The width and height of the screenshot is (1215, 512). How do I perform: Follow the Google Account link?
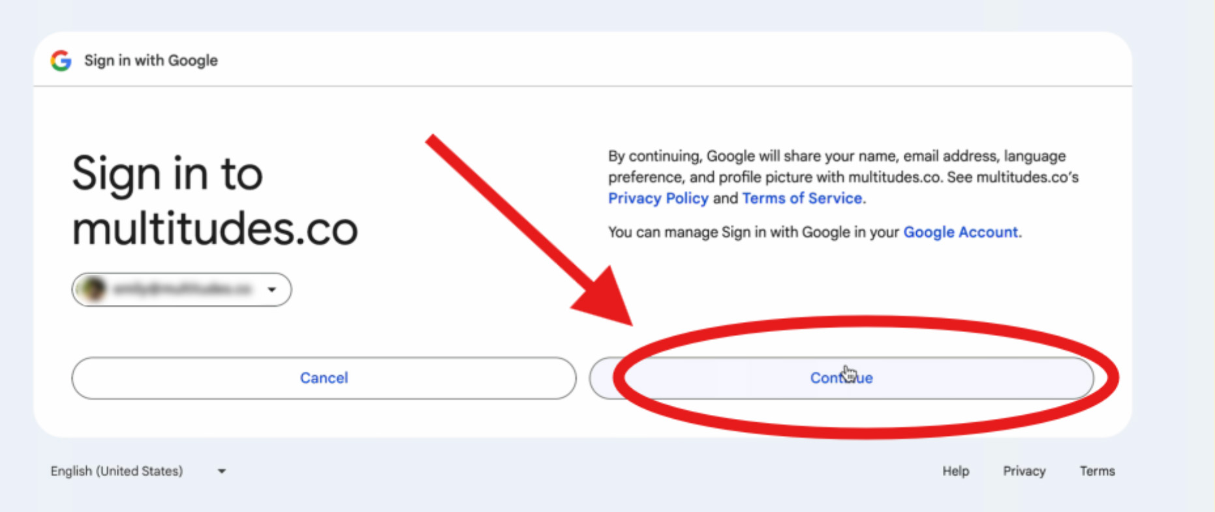pos(960,232)
